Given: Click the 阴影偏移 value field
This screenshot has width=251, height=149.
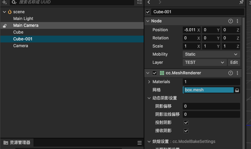Looking at the screenshot, I should tap(211, 106).
